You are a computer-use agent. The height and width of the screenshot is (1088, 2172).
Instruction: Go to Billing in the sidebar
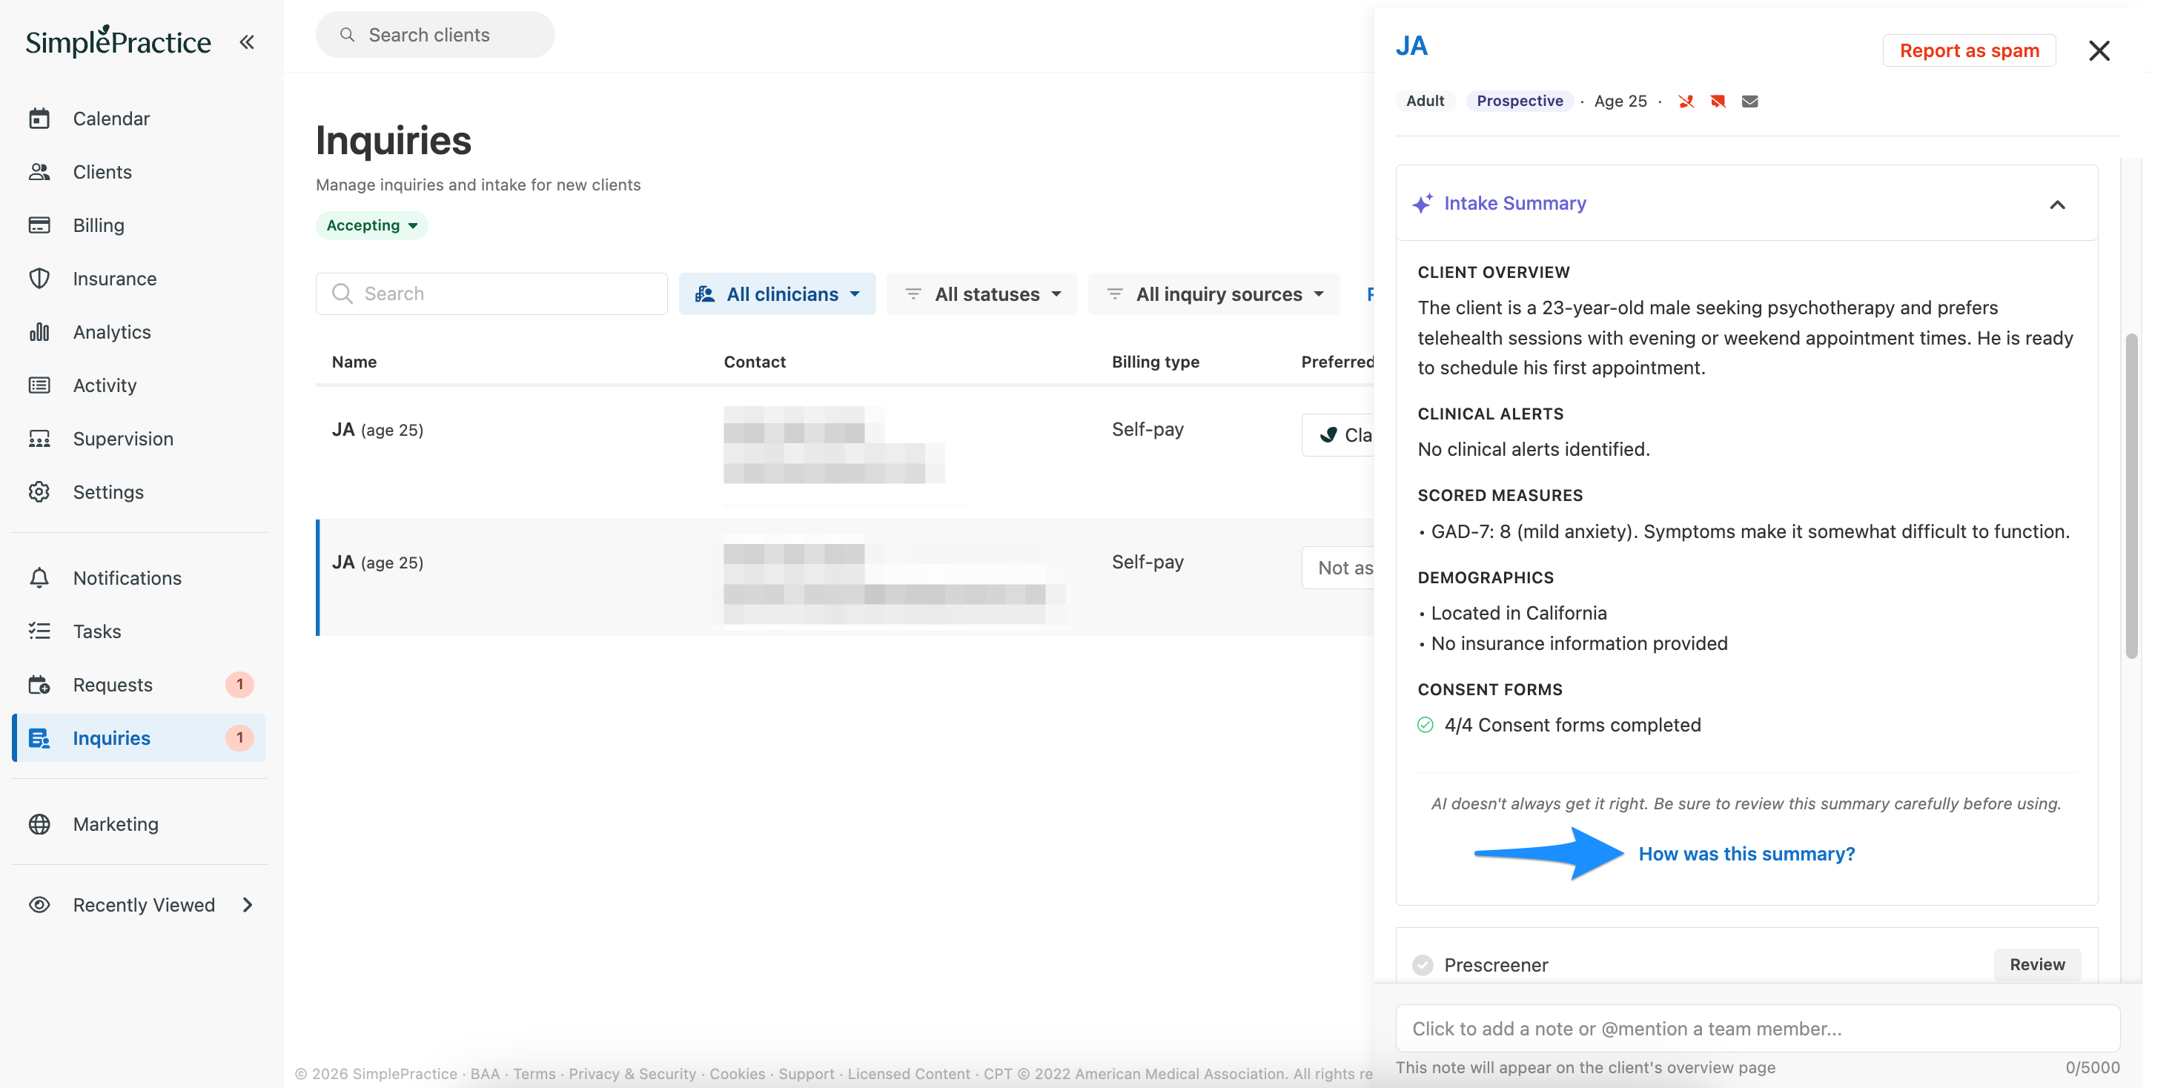coord(99,225)
